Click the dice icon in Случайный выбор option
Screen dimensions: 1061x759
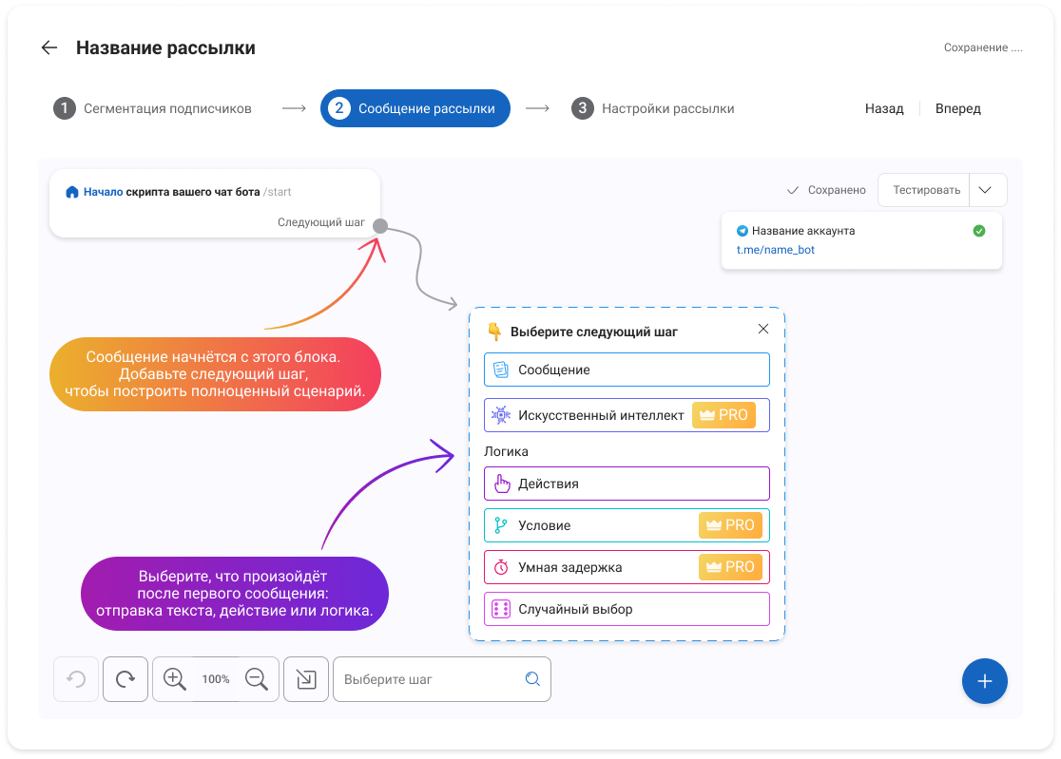click(x=501, y=609)
